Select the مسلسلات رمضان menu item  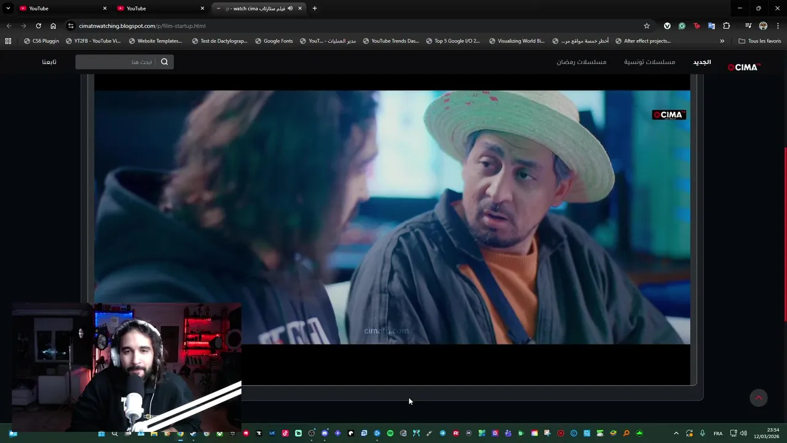tap(582, 62)
